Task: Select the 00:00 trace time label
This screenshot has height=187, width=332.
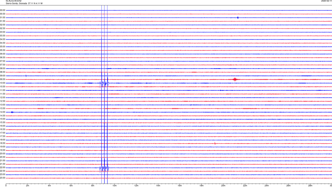Action: click(x=2, y=10)
